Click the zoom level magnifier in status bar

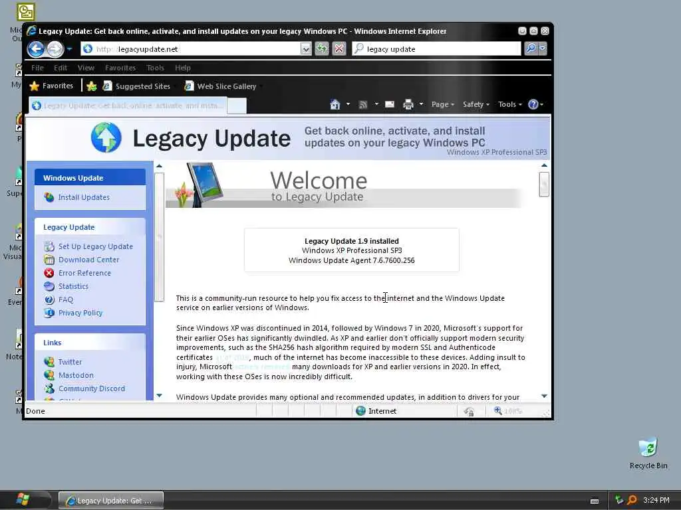pos(497,410)
